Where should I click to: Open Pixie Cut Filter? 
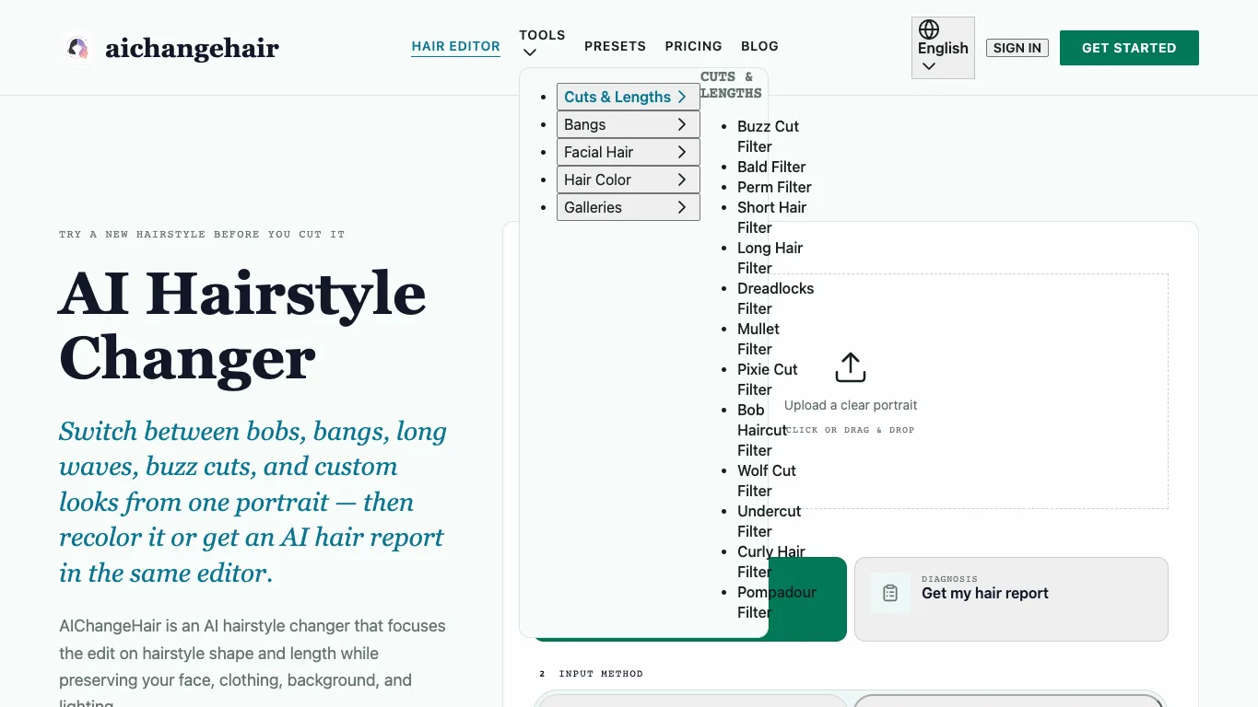[x=768, y=379]
